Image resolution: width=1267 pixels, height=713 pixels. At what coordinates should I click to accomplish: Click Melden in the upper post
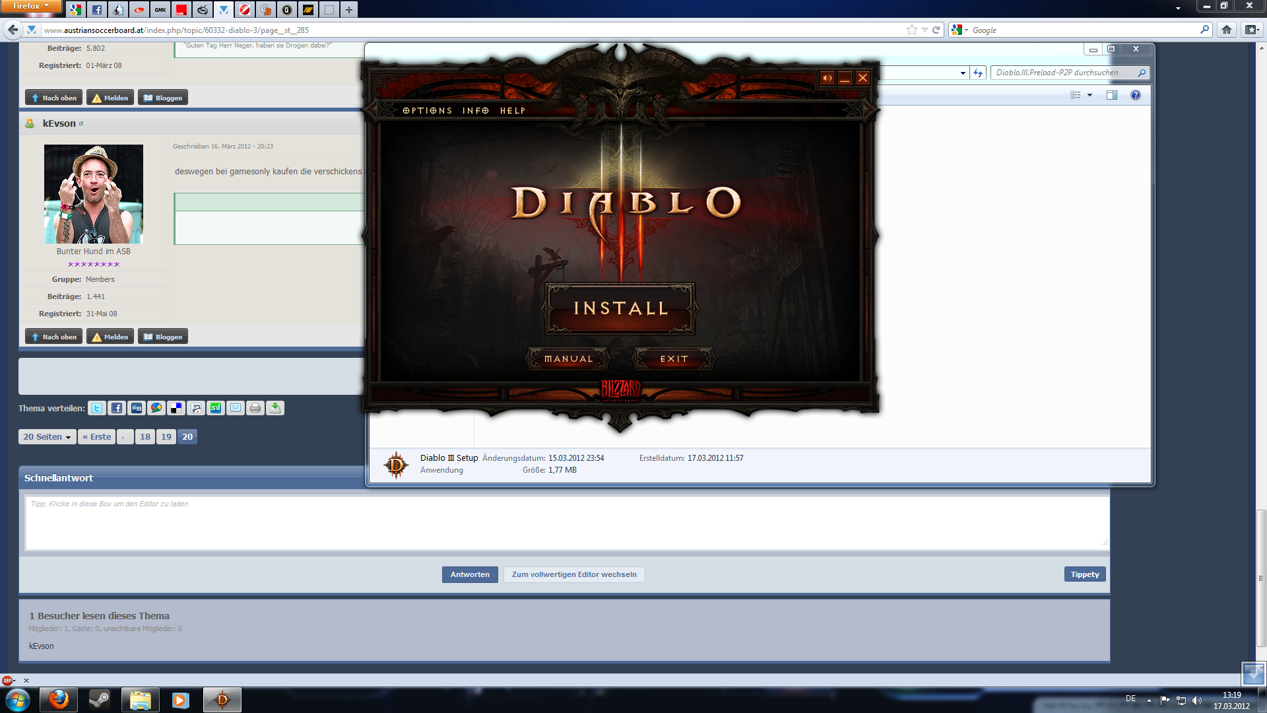click(110, 98)
